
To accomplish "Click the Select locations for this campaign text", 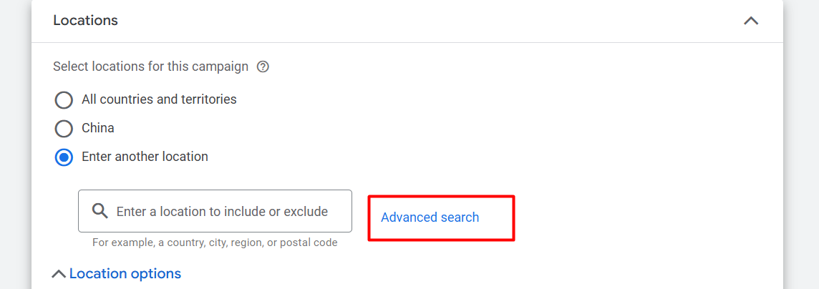I will click(x=150, y=67).
